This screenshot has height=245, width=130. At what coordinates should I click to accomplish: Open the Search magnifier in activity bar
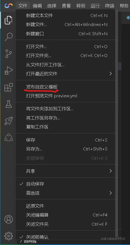(x=8, y=37)
